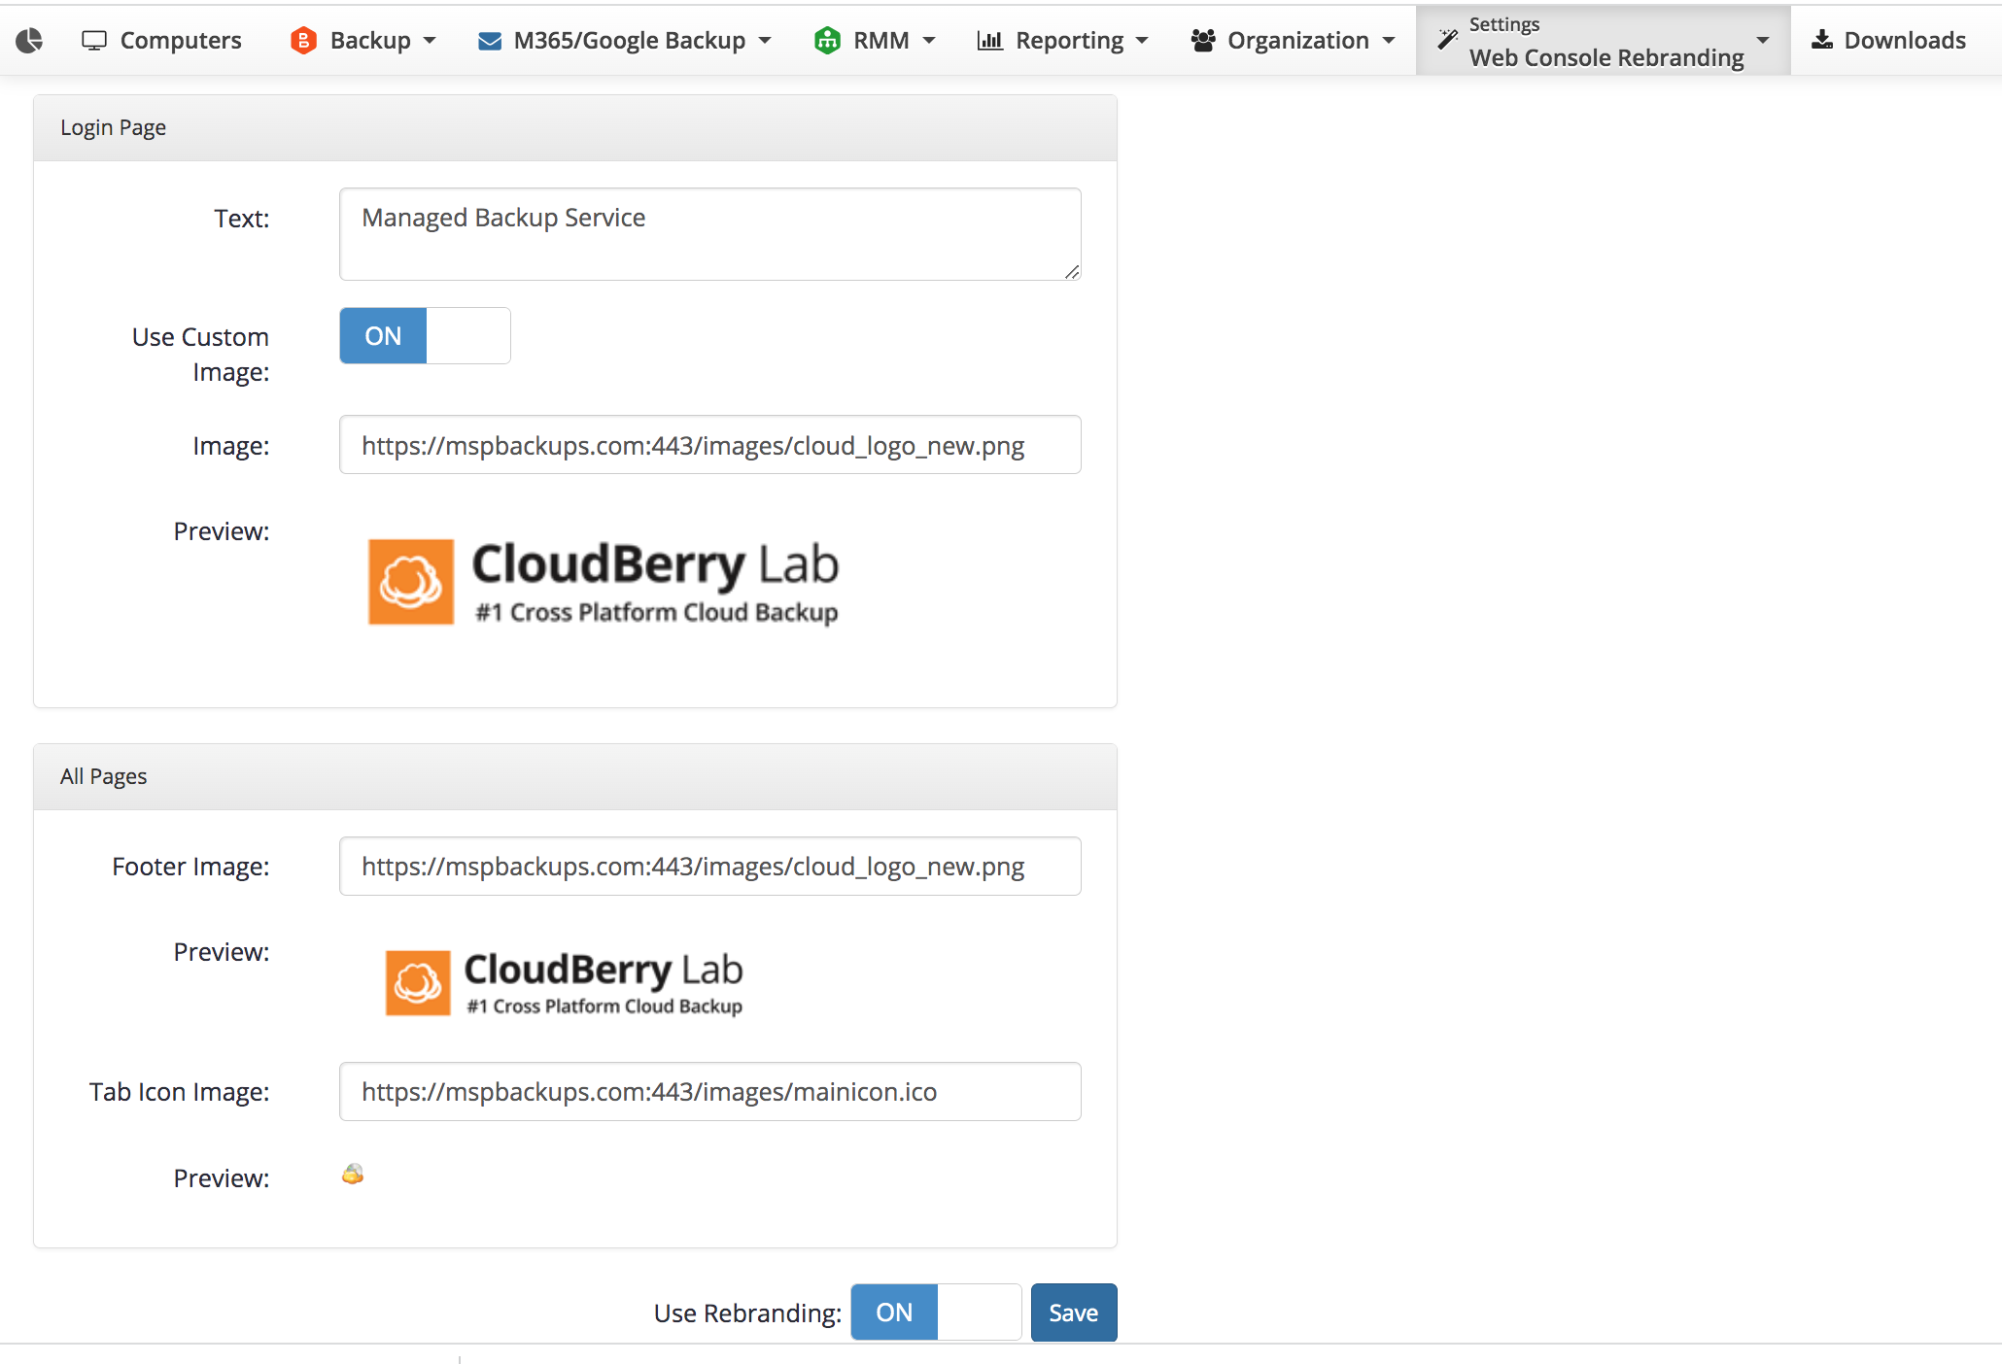
Task: Click the Use Rebranding label
Action: pos(747,1313)
